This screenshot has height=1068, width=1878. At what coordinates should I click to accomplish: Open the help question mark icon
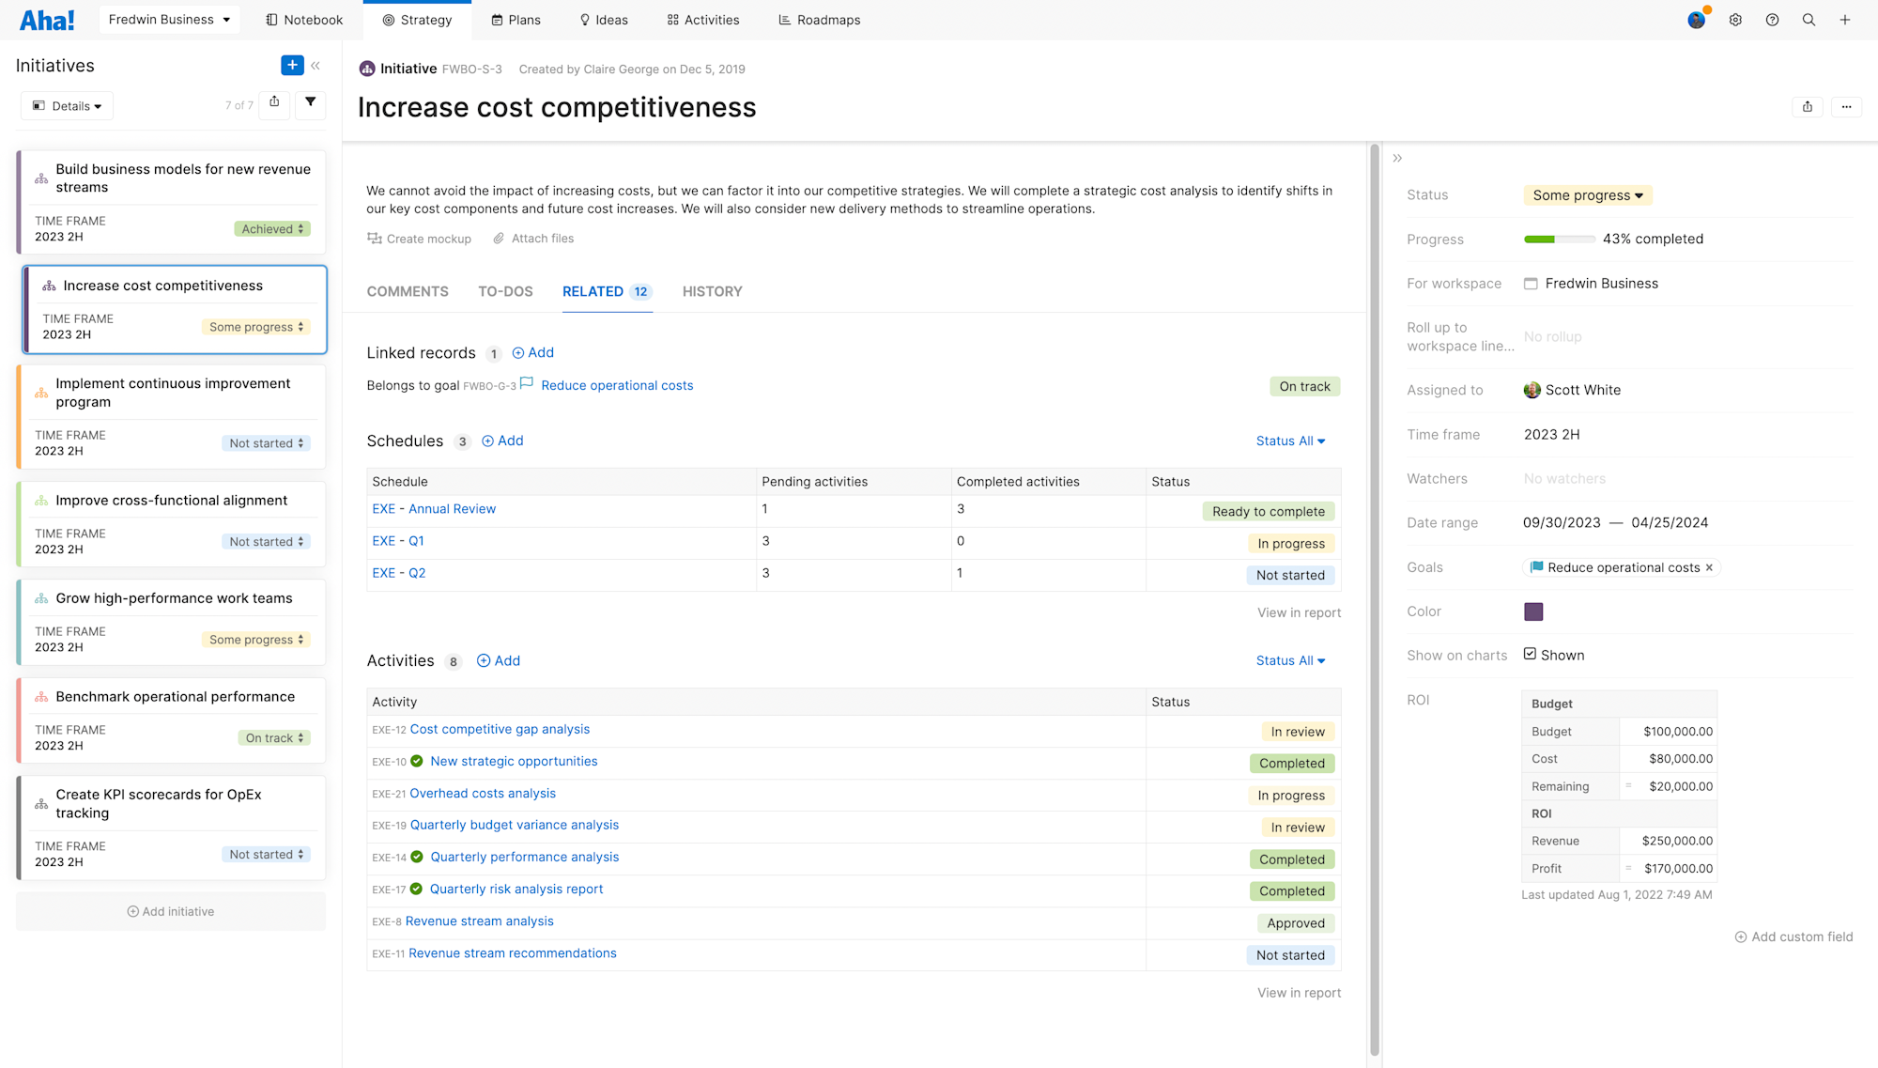[1772, 20]
